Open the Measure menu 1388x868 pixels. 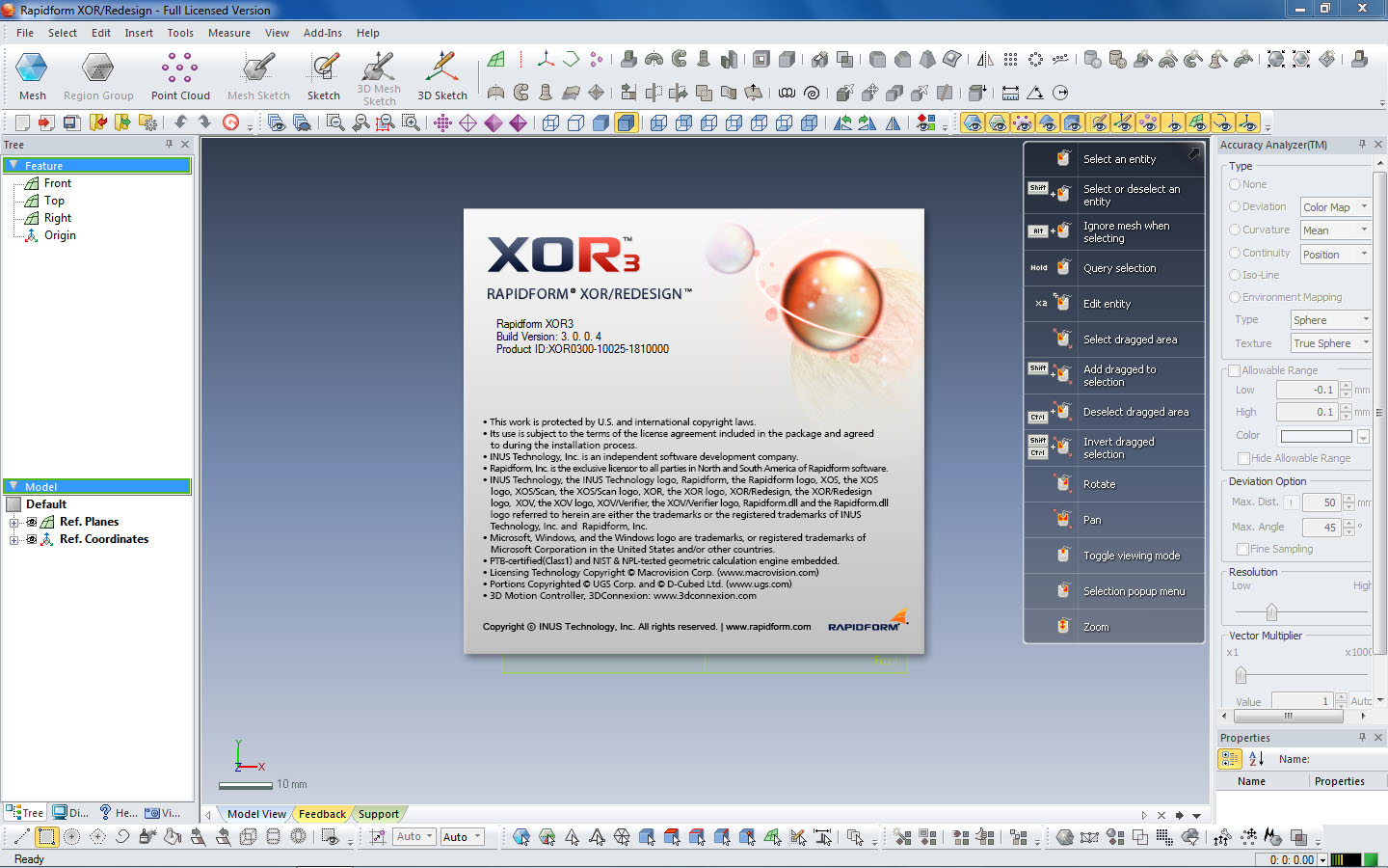229,33
